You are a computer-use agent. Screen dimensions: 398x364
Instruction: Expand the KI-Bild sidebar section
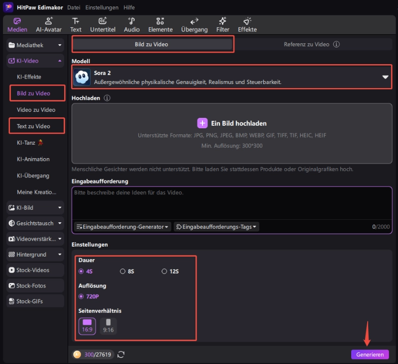[x=35, y=207]
